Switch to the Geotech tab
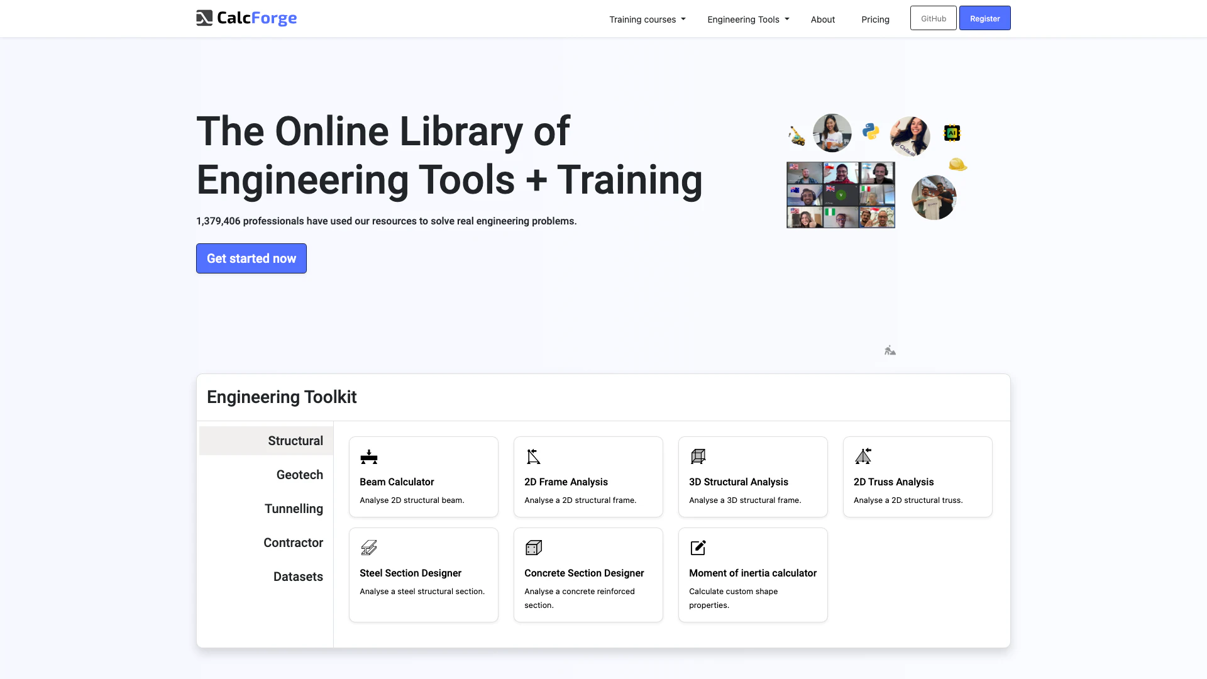The height and width of the screenshot is (679, 1207). (x=299, y=475)
